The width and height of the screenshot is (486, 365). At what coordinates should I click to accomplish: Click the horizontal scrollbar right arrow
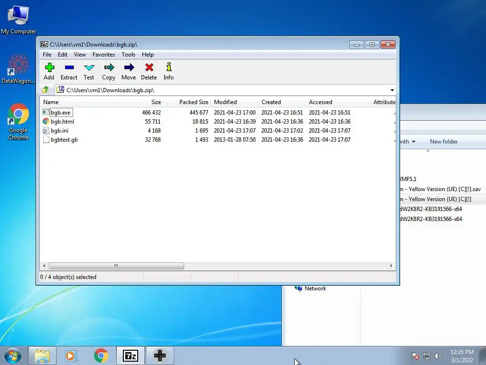391,266
